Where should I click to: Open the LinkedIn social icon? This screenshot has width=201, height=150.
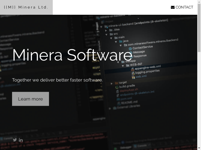pyautogui.click(x=21, y=140)
